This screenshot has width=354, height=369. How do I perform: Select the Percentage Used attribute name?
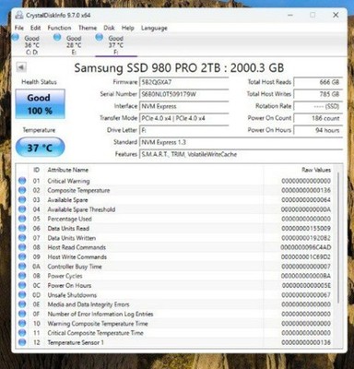(70, 219)
